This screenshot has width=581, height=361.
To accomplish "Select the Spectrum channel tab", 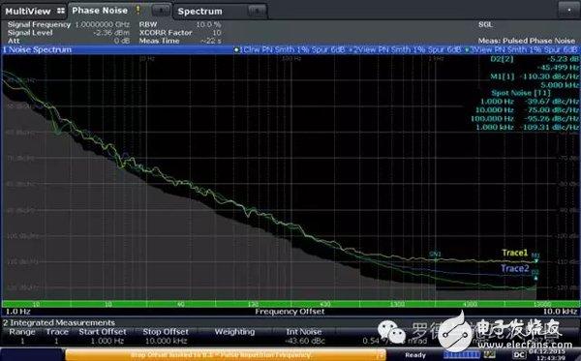I will [x=199, y=12].
